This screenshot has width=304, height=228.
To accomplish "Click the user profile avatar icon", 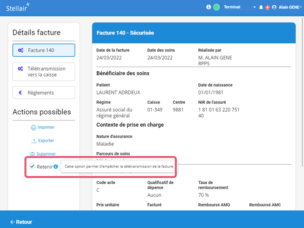I will pyautogui.click(x=274, y=8).
